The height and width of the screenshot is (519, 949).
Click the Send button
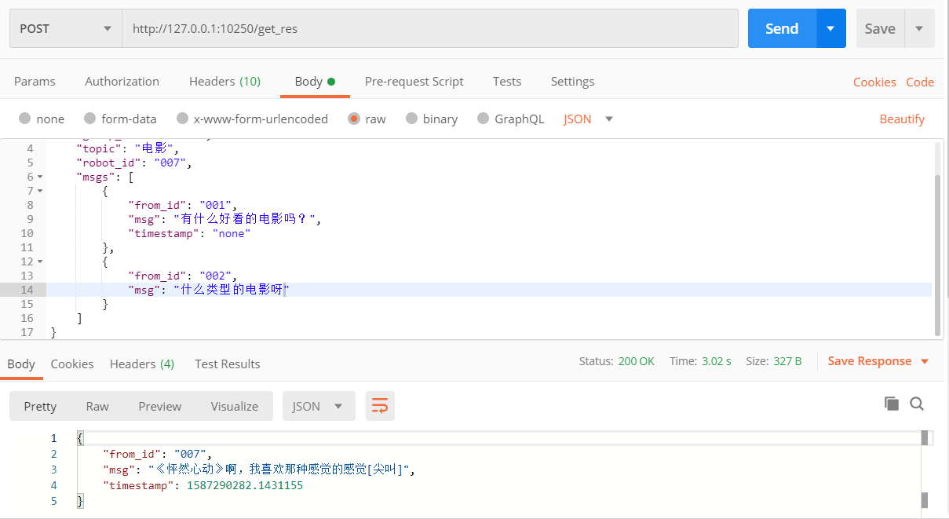pos(782,28)
